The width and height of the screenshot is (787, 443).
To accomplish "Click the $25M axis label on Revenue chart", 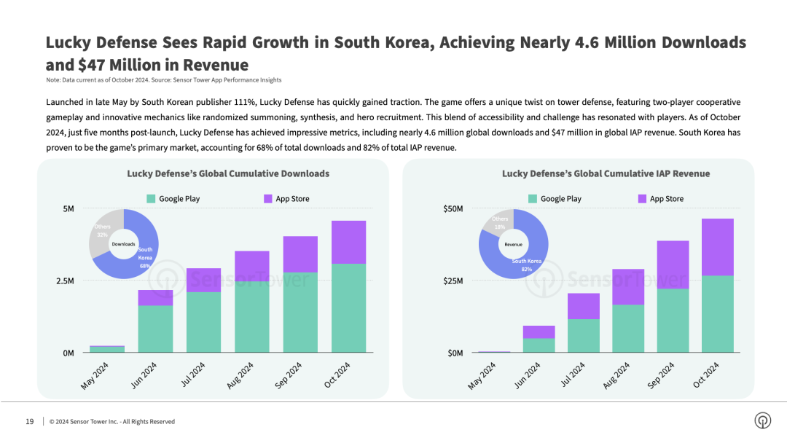I will click(x=453, y=281).
